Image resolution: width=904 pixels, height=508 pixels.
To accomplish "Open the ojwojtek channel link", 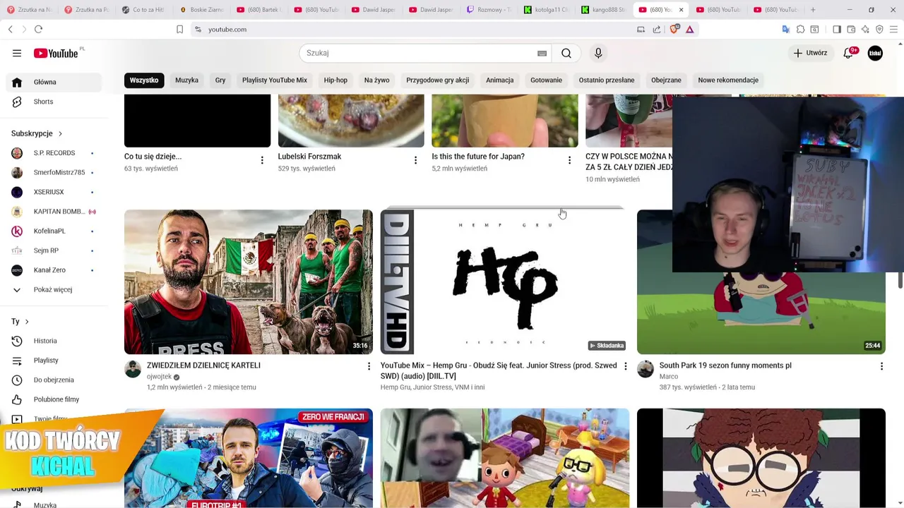I will tap(159, 377).
